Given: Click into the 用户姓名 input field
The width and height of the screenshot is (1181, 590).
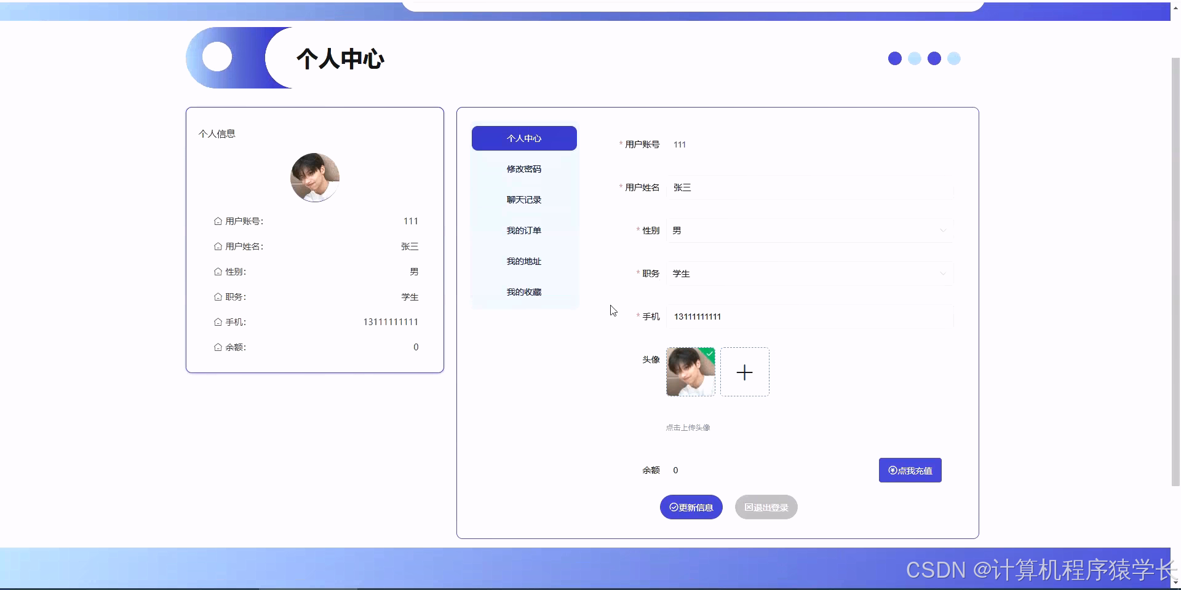Looking at the screenshot, I should point(769,187).
